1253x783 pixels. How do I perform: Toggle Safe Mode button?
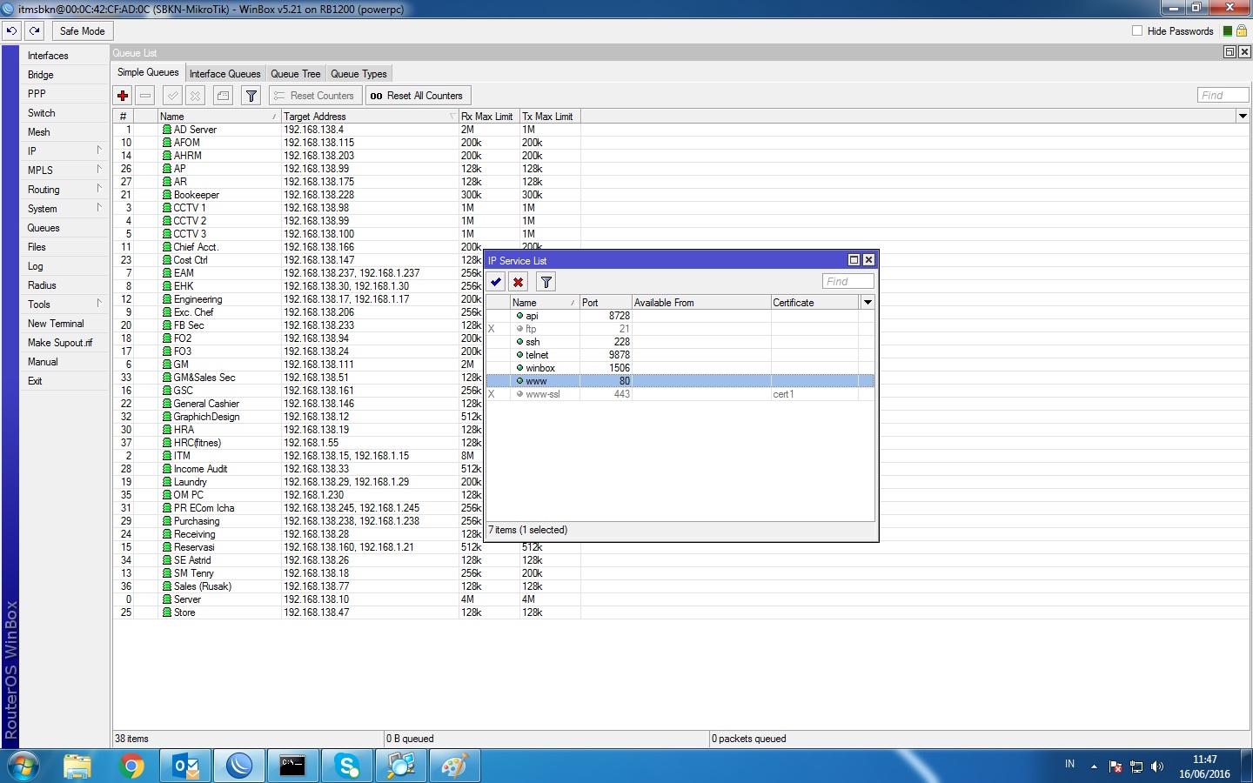[x=82, y=30]
